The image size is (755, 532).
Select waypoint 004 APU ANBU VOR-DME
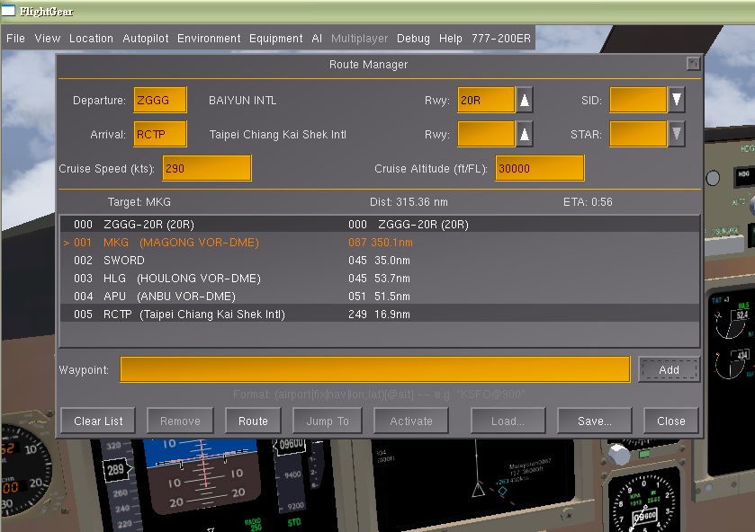380,297
